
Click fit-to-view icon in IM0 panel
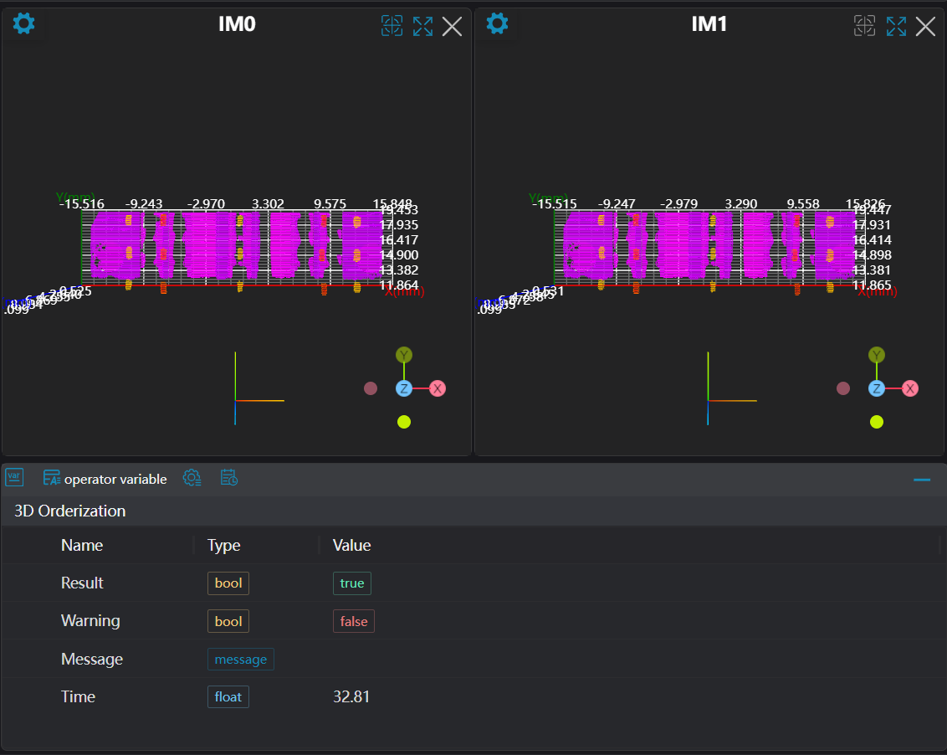click(x=392, y=26)
